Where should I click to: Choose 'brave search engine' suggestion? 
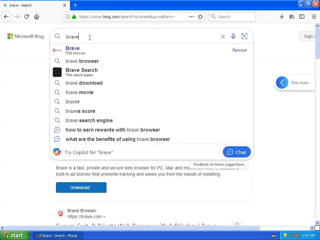[x=151, y=120]
